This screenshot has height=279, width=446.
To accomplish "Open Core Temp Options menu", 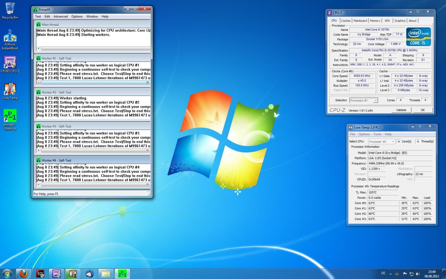I will point(364,134).
